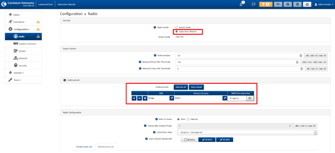Screen dimensions: 335x153
Task: Show the WPA2 pre-shared key eye toggle
Action: click(x=250, y=98)
